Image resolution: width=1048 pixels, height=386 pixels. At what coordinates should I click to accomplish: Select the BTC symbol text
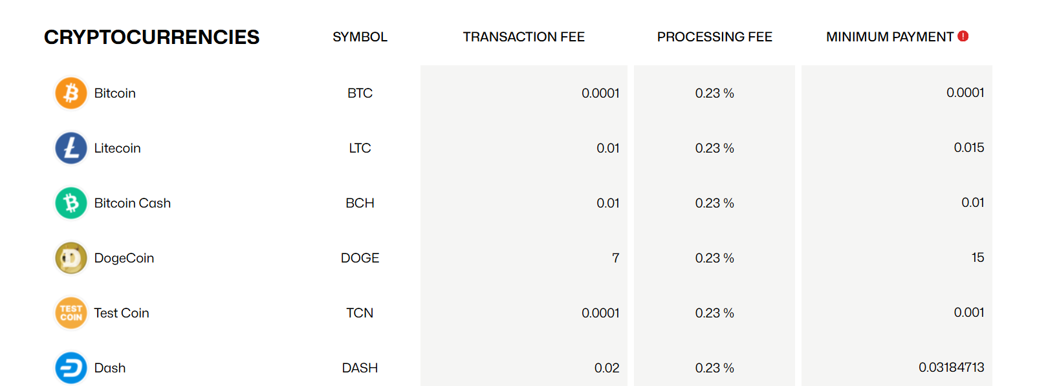[x=359, y=93]
